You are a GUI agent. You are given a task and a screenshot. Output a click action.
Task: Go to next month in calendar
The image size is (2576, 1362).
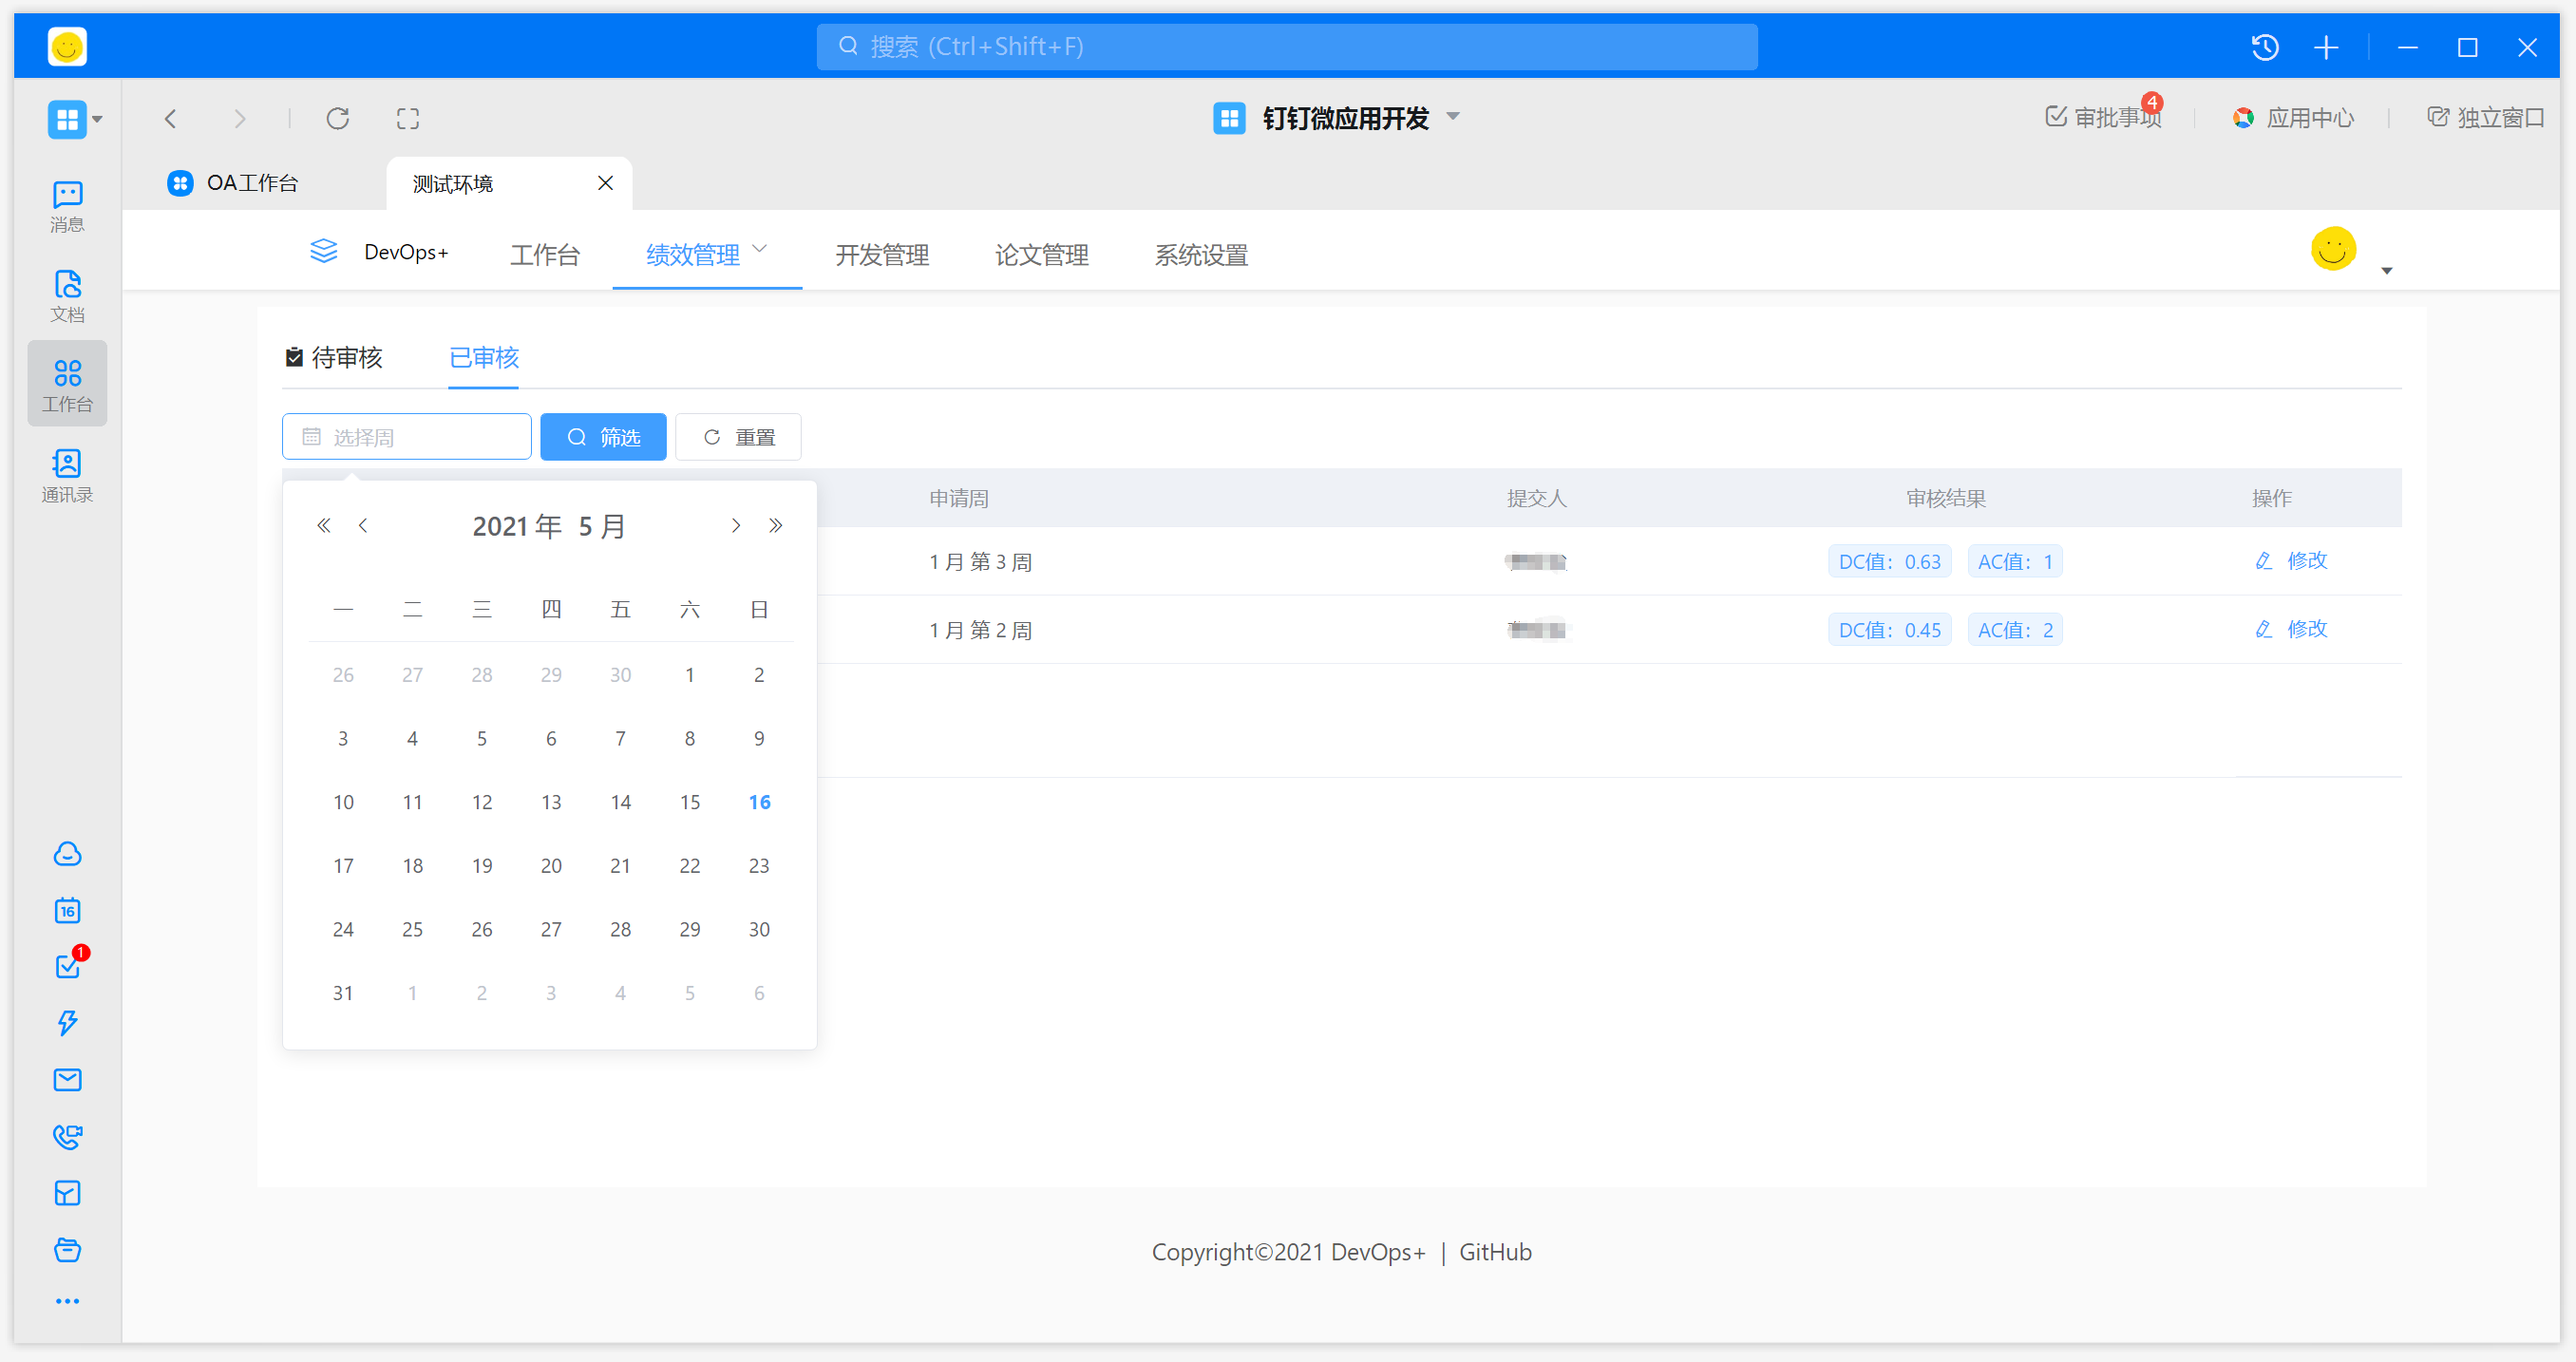pos(735,526)
